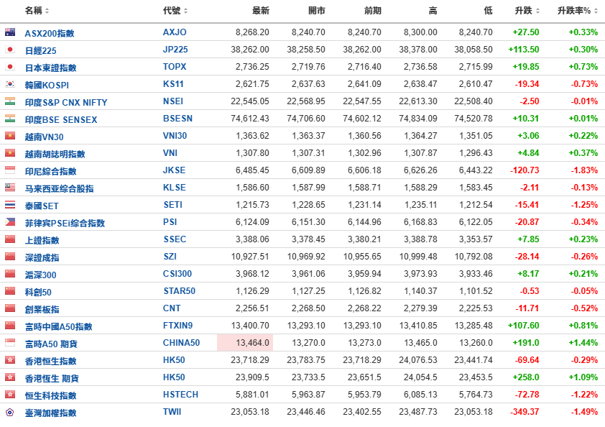The image size is (605, 427).
Task: Open the 印度BSE SENSEX link
Action: click(x=61, y=119)
